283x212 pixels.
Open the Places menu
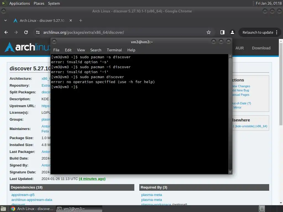pos(39,3)
